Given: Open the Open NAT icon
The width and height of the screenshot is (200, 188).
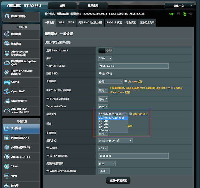Looking at the screenshot, I should click(x=7, y=91).
